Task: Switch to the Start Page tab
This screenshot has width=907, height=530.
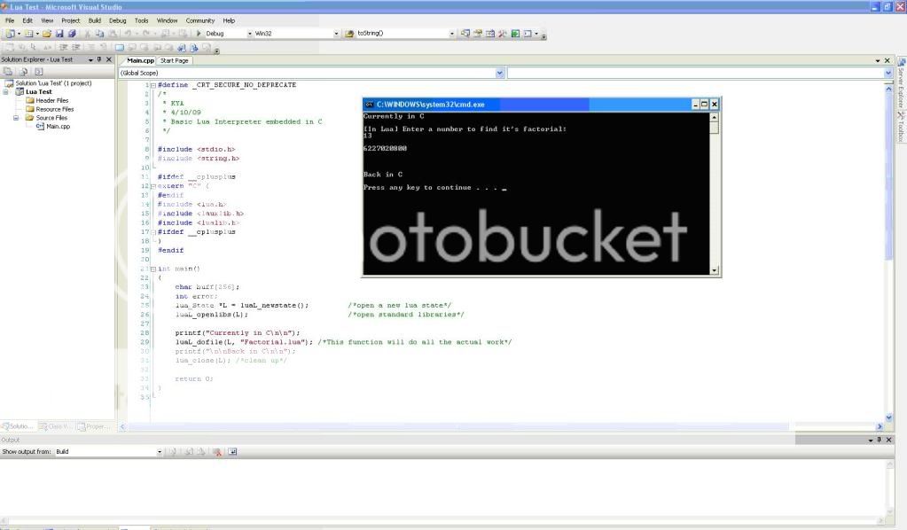Action: coord(174,60)
